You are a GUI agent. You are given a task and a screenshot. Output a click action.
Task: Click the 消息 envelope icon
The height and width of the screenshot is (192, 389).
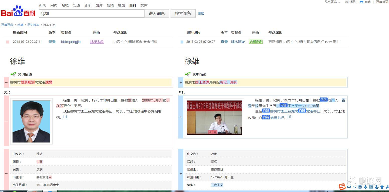[347, 2]
